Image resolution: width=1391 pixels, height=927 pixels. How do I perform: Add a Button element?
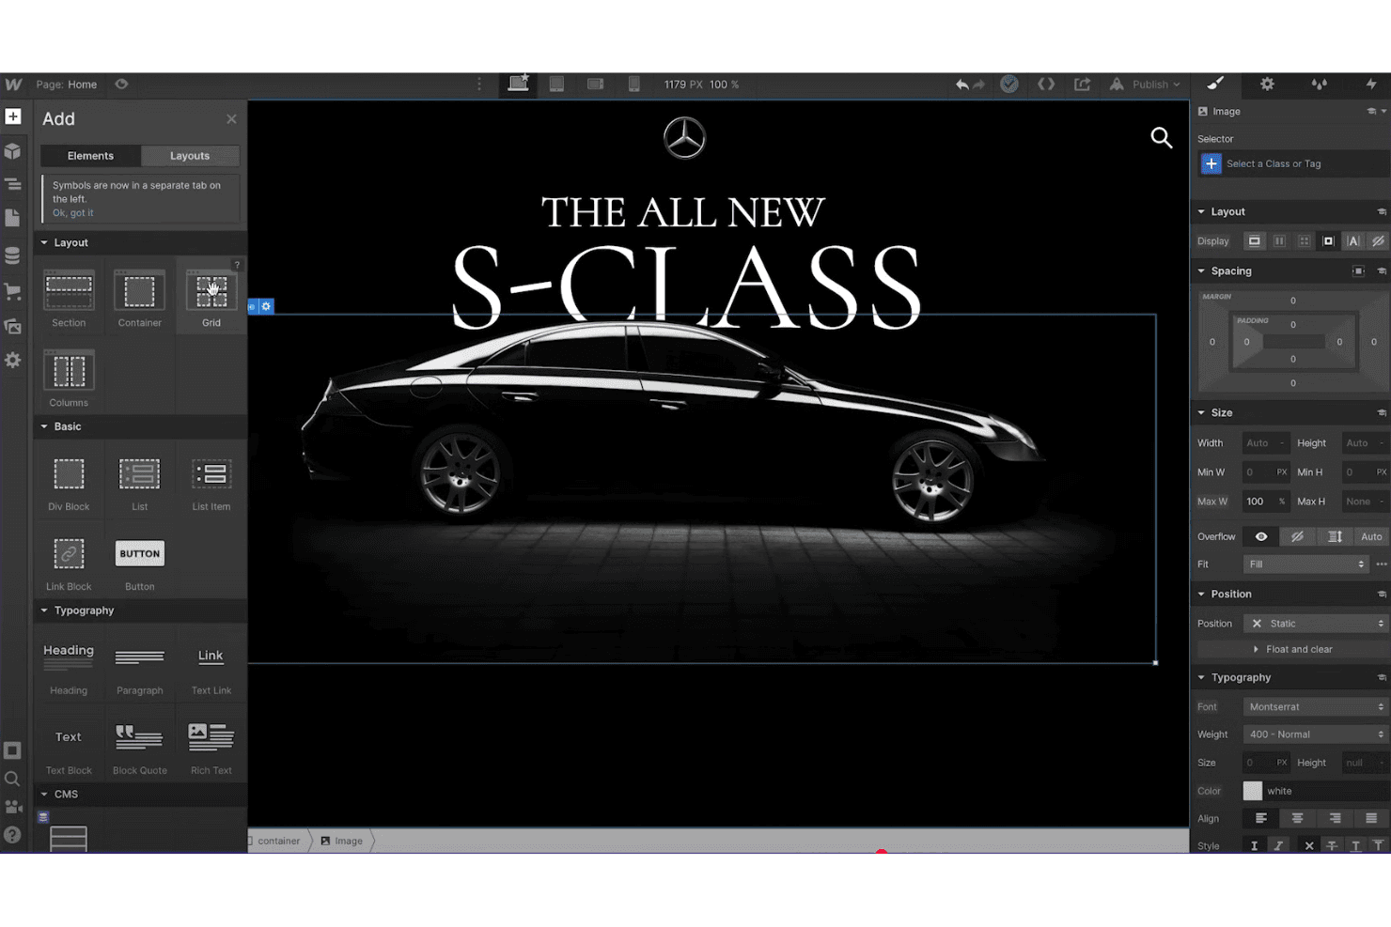tap(139, 564)
